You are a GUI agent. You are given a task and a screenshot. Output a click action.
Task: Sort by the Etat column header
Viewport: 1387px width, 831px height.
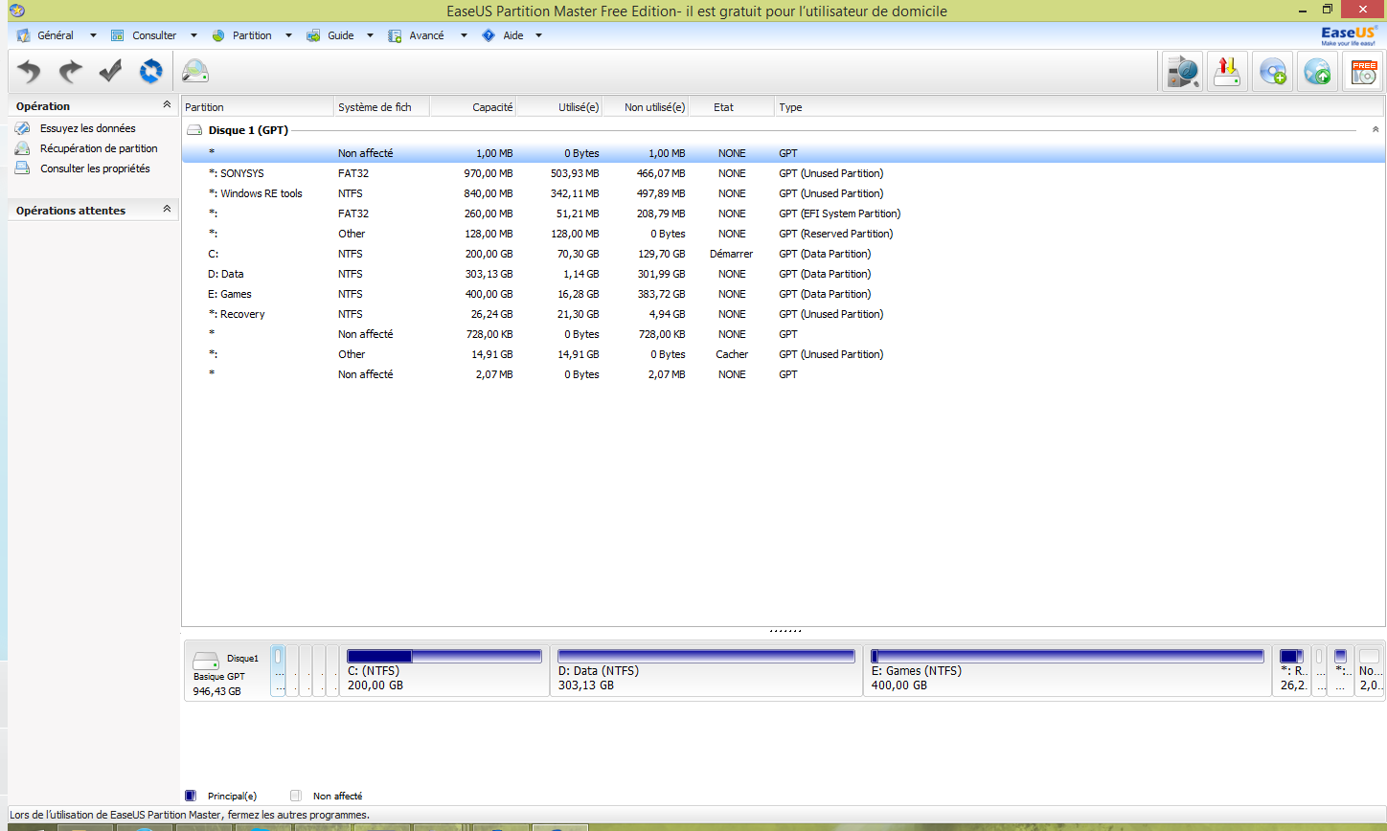(x=732, y=107)
